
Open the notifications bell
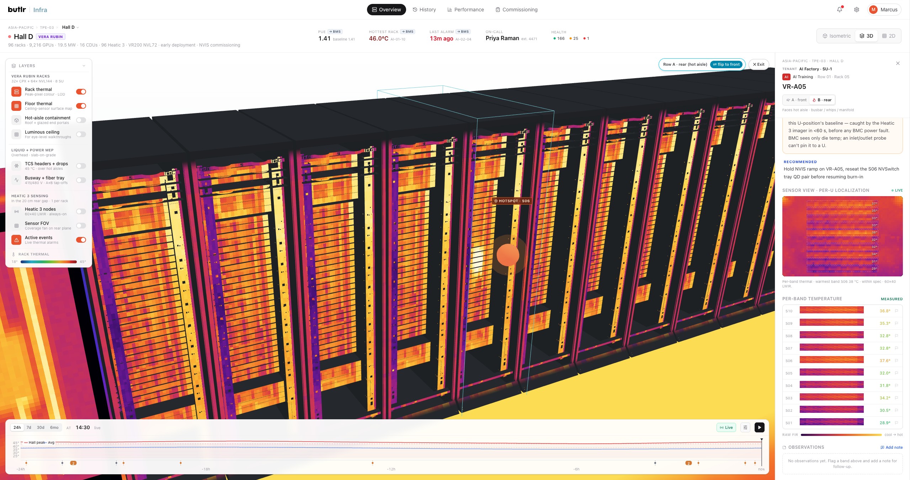(x=840, y=10)
